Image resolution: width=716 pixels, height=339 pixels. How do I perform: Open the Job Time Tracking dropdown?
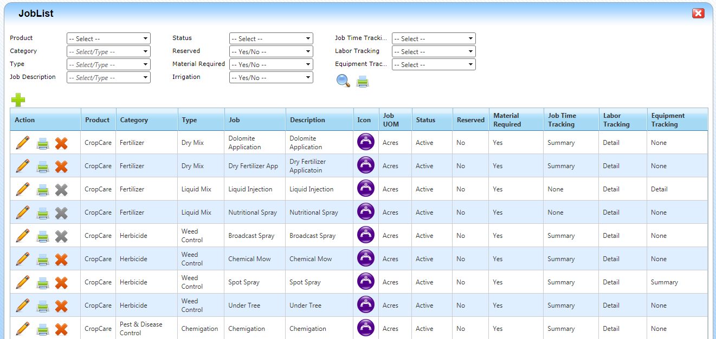pyautogui.click(x=434, y=38)
